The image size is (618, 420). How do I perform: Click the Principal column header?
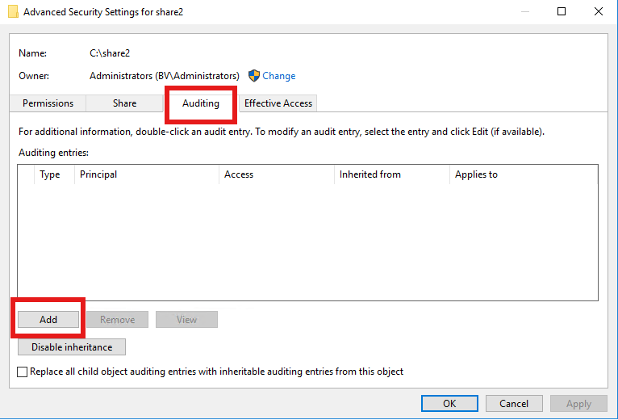[x=145, y=174]
